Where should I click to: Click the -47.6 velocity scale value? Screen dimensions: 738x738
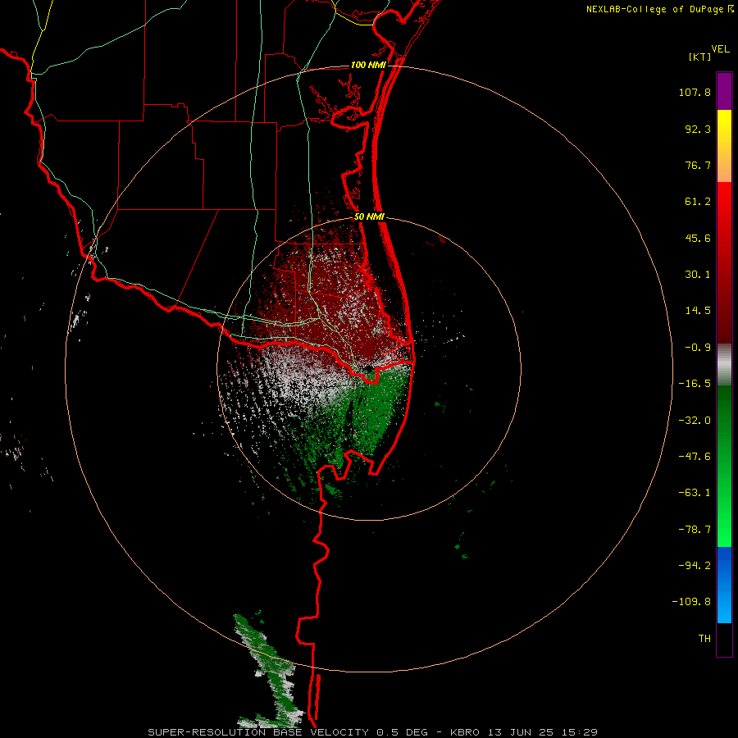tap(695, 457)
